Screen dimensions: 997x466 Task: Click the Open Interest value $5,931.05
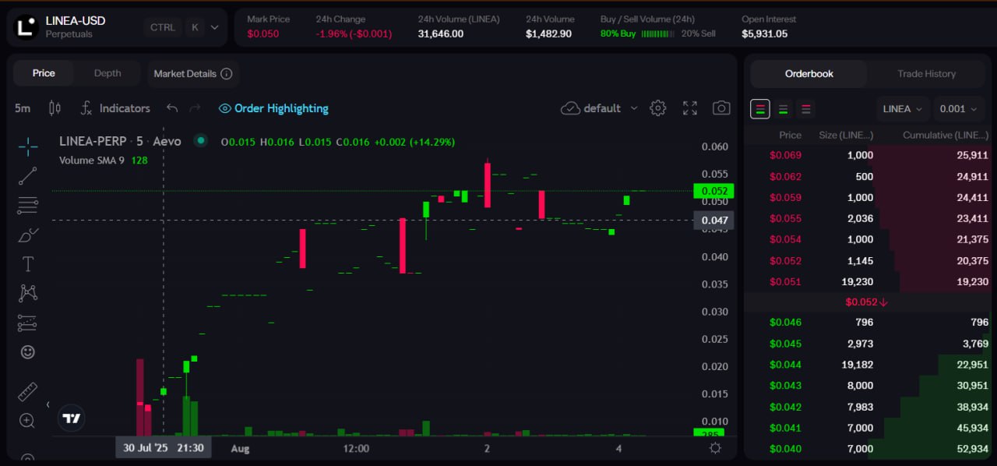point(764,34)
